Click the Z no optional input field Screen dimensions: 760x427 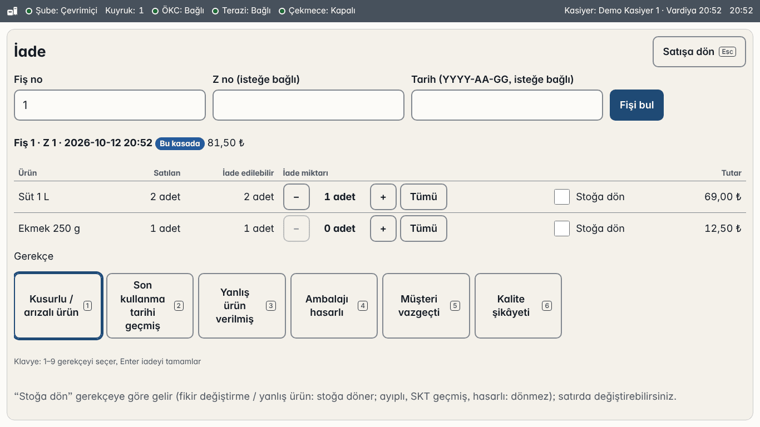coord(308,105)
